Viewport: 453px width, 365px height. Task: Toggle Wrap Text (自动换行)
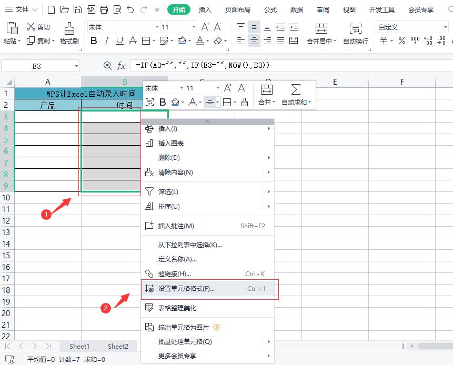click(355, 34)
